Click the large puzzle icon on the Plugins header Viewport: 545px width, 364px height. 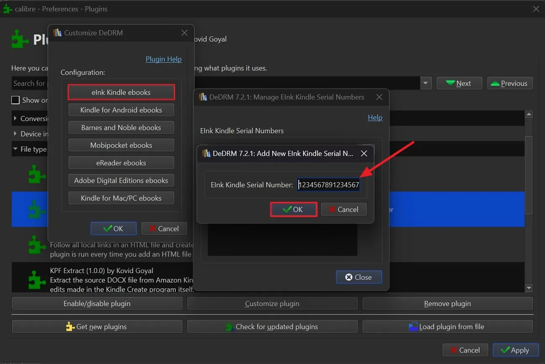pyautogui.click(x=20, y=39)
